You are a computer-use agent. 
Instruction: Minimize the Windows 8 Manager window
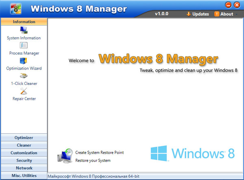pos(228,5)
